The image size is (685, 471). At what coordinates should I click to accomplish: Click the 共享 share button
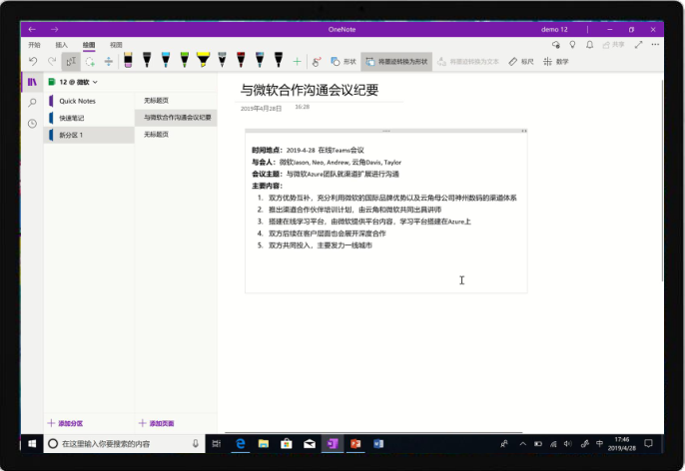pyautogui.click(x=613, y=45)
